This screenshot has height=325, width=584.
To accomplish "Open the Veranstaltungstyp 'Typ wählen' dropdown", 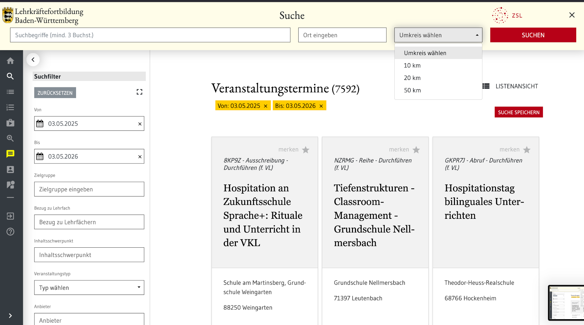I will click(89, 287).
